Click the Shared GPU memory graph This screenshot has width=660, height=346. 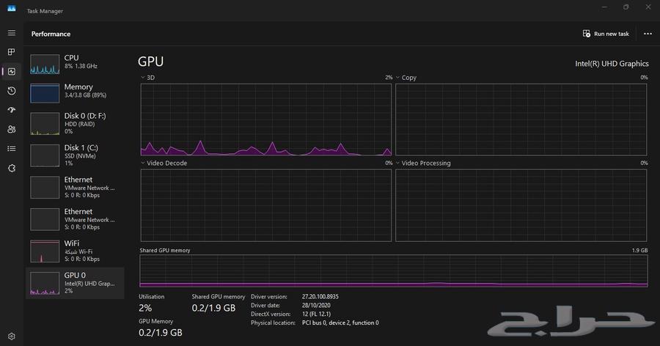pos(393,271)
